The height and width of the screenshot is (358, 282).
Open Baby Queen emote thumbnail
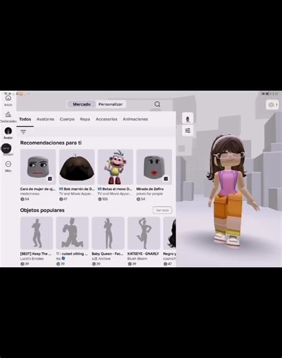click(x=108, y=233)
